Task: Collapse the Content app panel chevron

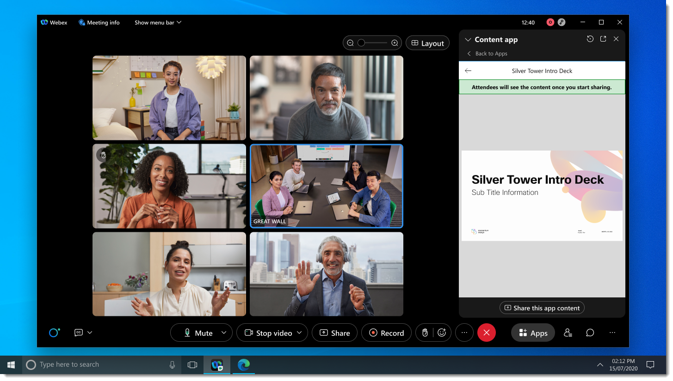Action: (468, 40)
